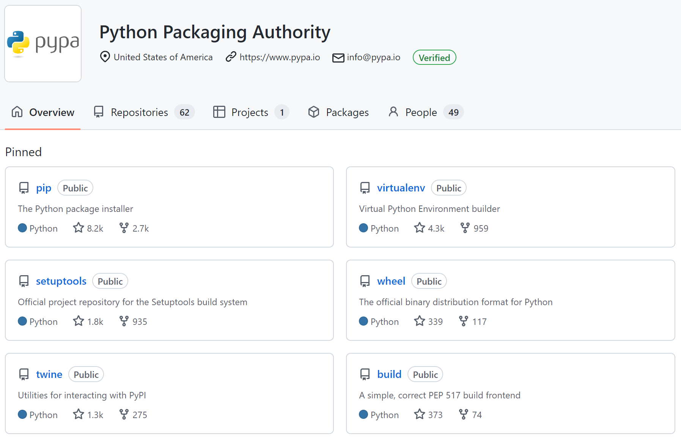Open the virtualenv repository link
Viewport: 681px width, 445px height.
click(401, 188)
